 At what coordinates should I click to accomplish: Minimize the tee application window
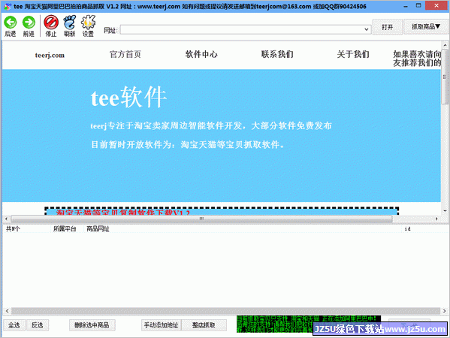click(405, 6)
